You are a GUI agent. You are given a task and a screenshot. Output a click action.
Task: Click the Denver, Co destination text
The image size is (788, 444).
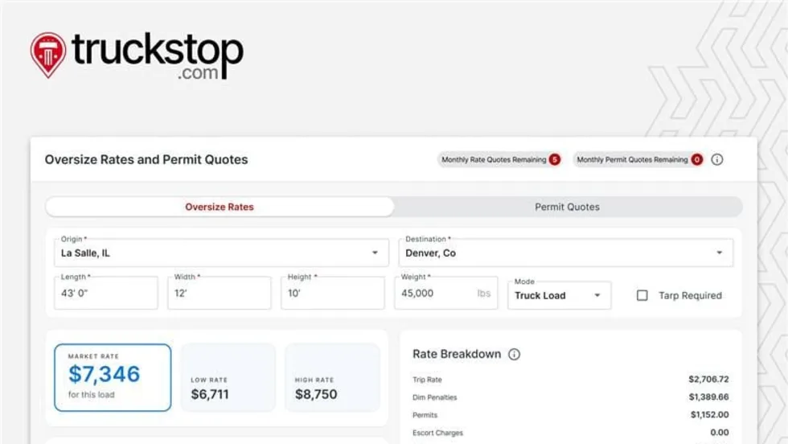click(x=431, y=253)
